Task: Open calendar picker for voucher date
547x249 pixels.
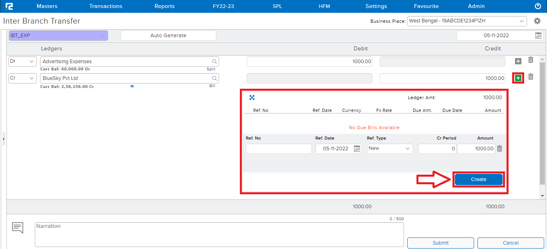Action: pyautogui.click(x=538, y=36)
